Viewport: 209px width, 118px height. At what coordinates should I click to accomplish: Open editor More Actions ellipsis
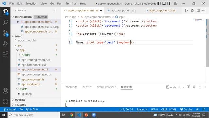(x=204, y=10)
